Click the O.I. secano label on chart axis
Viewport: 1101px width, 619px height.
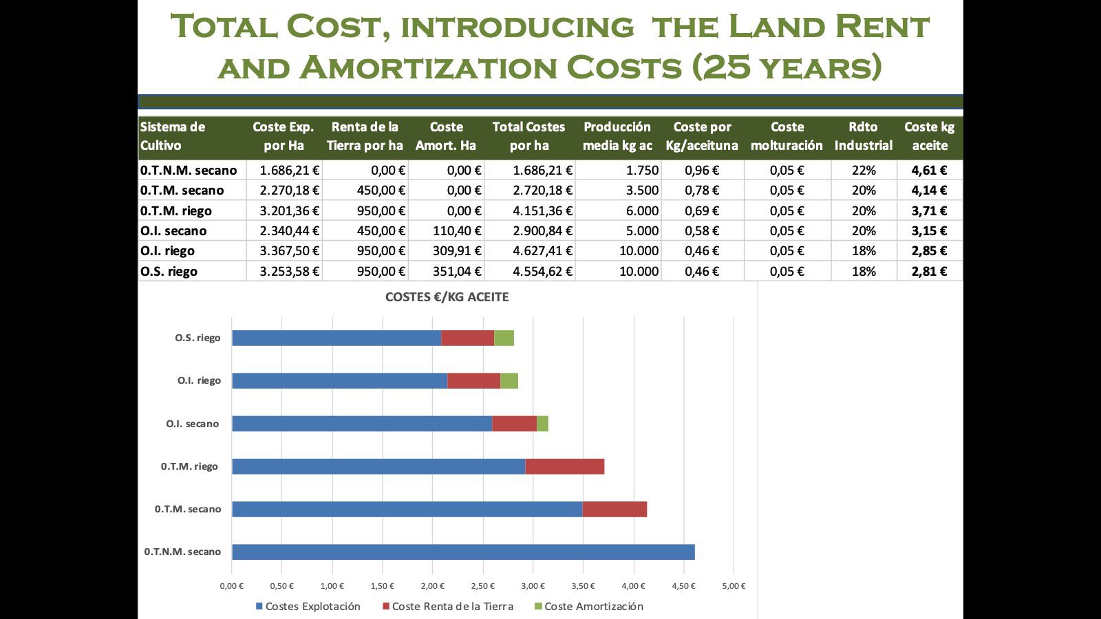pos(192,424)
